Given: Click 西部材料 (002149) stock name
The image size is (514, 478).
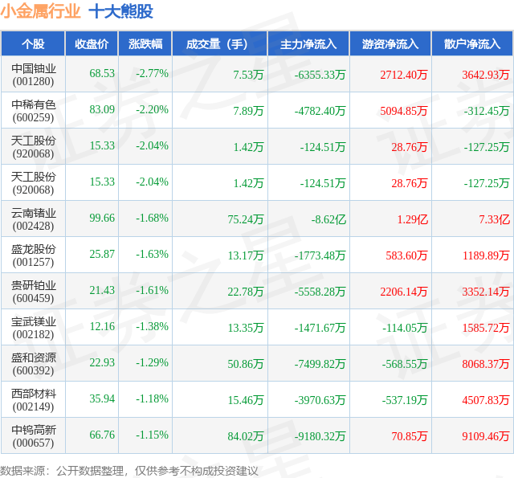Looking at the screenshot, I should coord(33,400).
